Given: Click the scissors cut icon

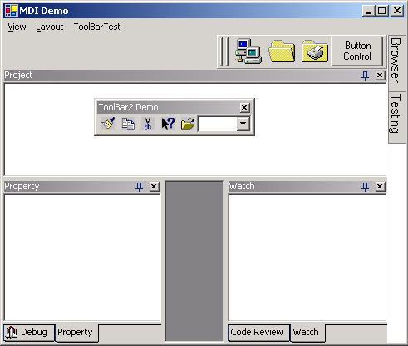Looking at the screenshot, I should 148,124.
